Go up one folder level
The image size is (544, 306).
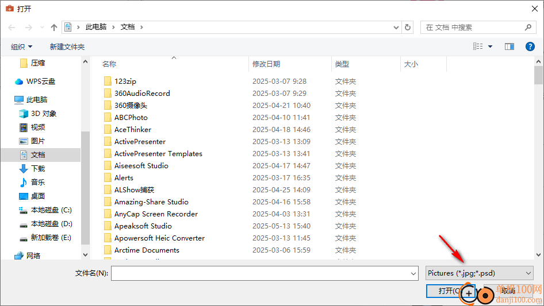(x=54, y=28)
